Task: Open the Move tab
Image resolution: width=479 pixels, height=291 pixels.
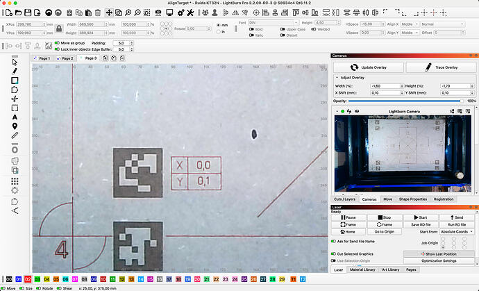Action: pyautogui.click(x=387, y=199)
